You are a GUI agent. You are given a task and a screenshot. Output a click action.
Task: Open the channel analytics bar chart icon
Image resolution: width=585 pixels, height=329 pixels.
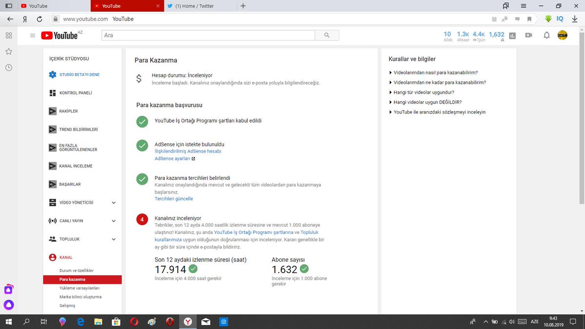pos(512,36)
